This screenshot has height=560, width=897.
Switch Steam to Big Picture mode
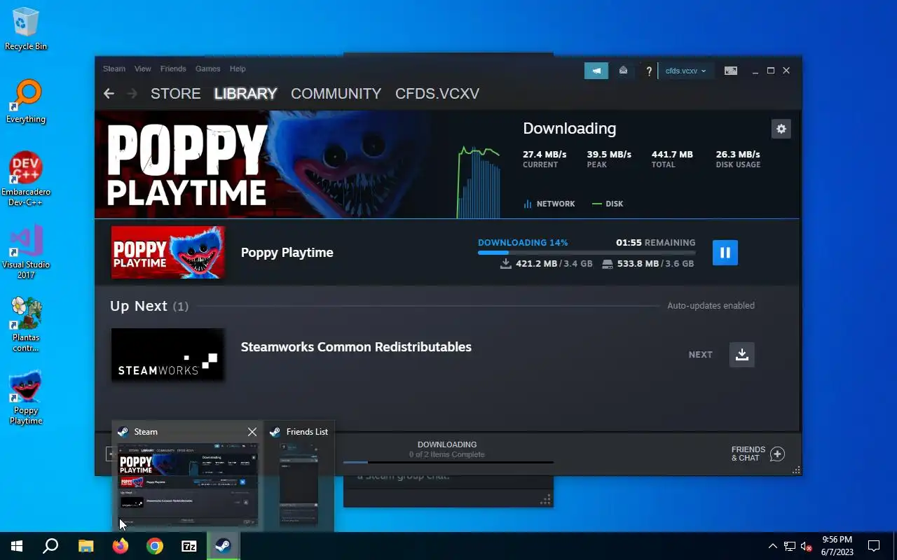[x=730, y=71]
